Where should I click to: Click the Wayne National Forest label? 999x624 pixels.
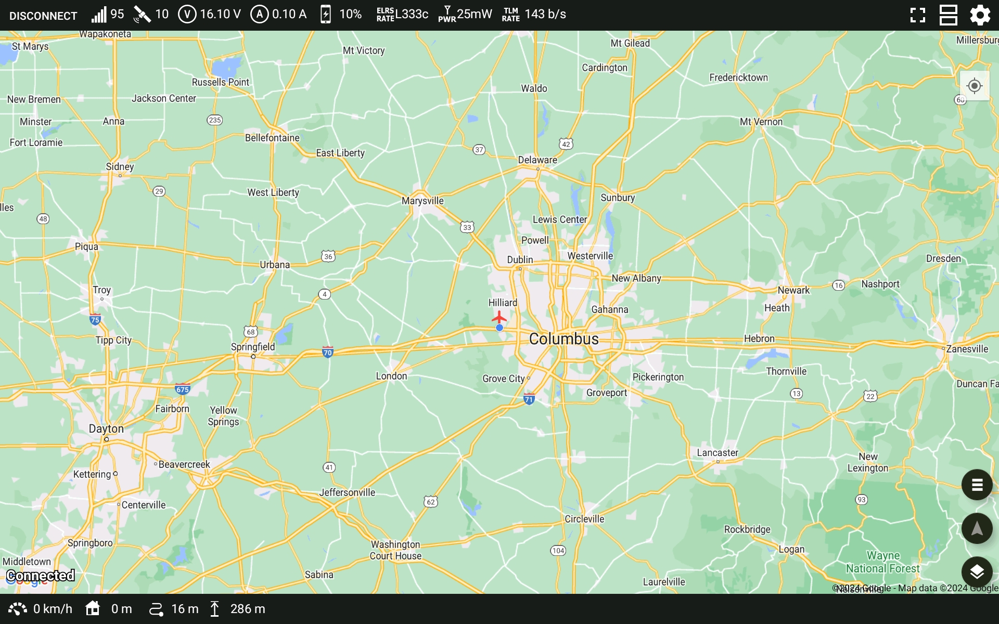coord(882,562)
